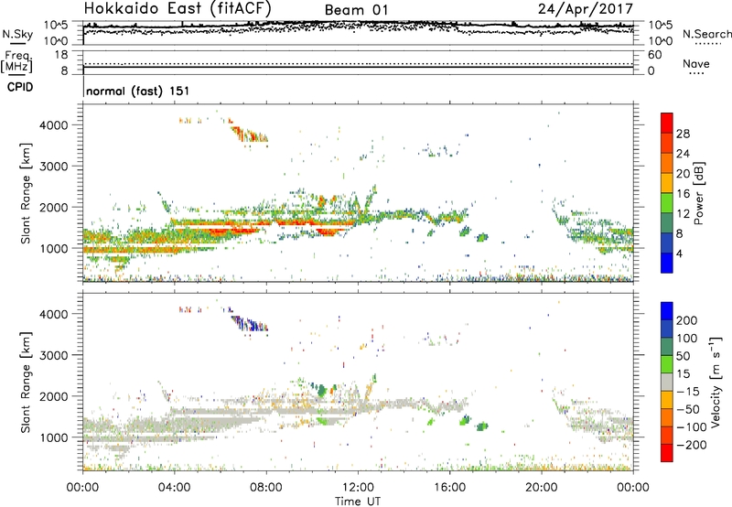Click the gray segment of velocity colorbar
Viewport: 732px width, 507px height.
coord(667,382)
